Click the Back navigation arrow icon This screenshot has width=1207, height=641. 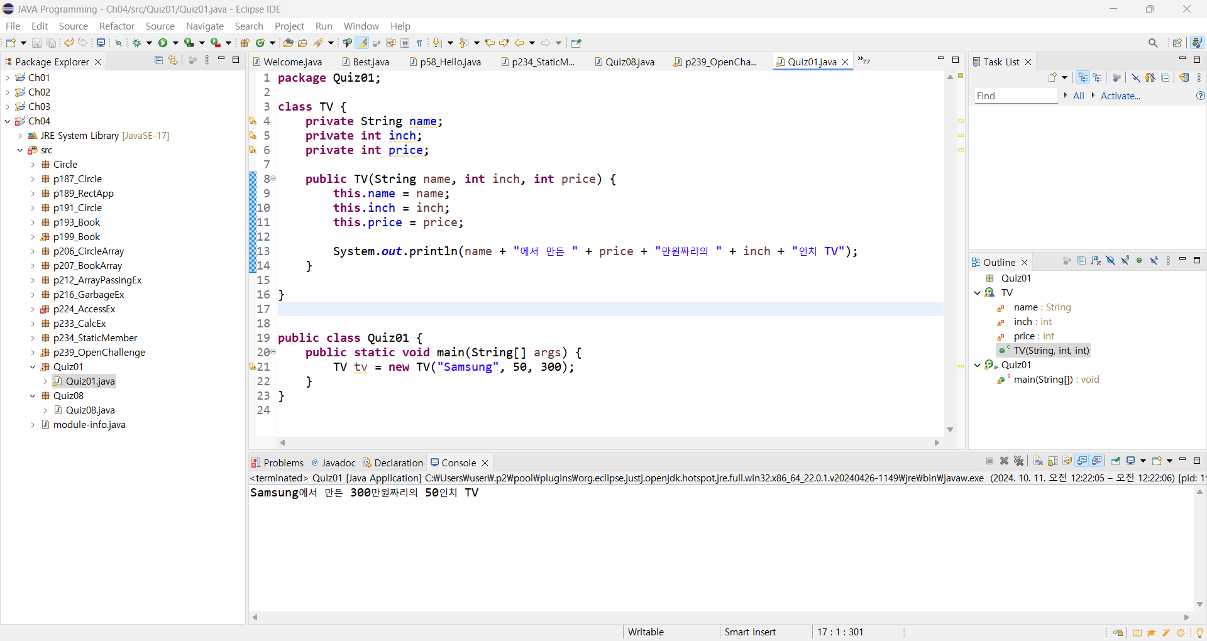click(519, 43)
